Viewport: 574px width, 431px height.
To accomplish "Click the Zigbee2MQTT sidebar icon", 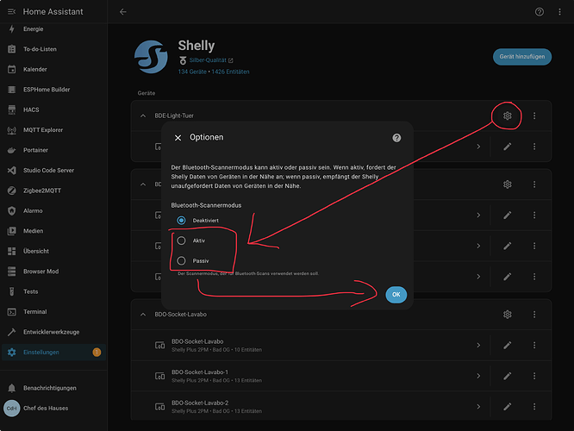I will [x=12, y=191].
